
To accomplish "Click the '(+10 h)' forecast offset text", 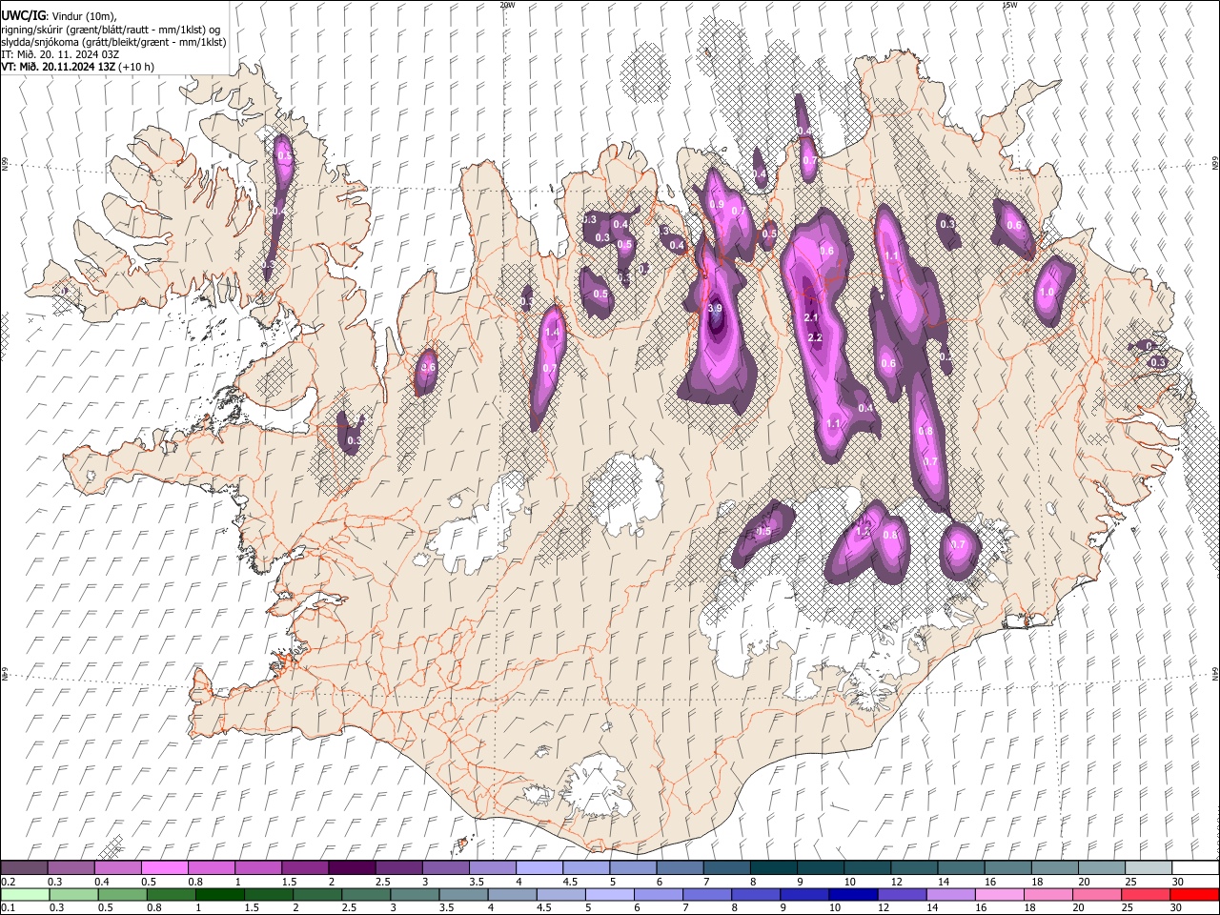I will click(x=136, y=68).
